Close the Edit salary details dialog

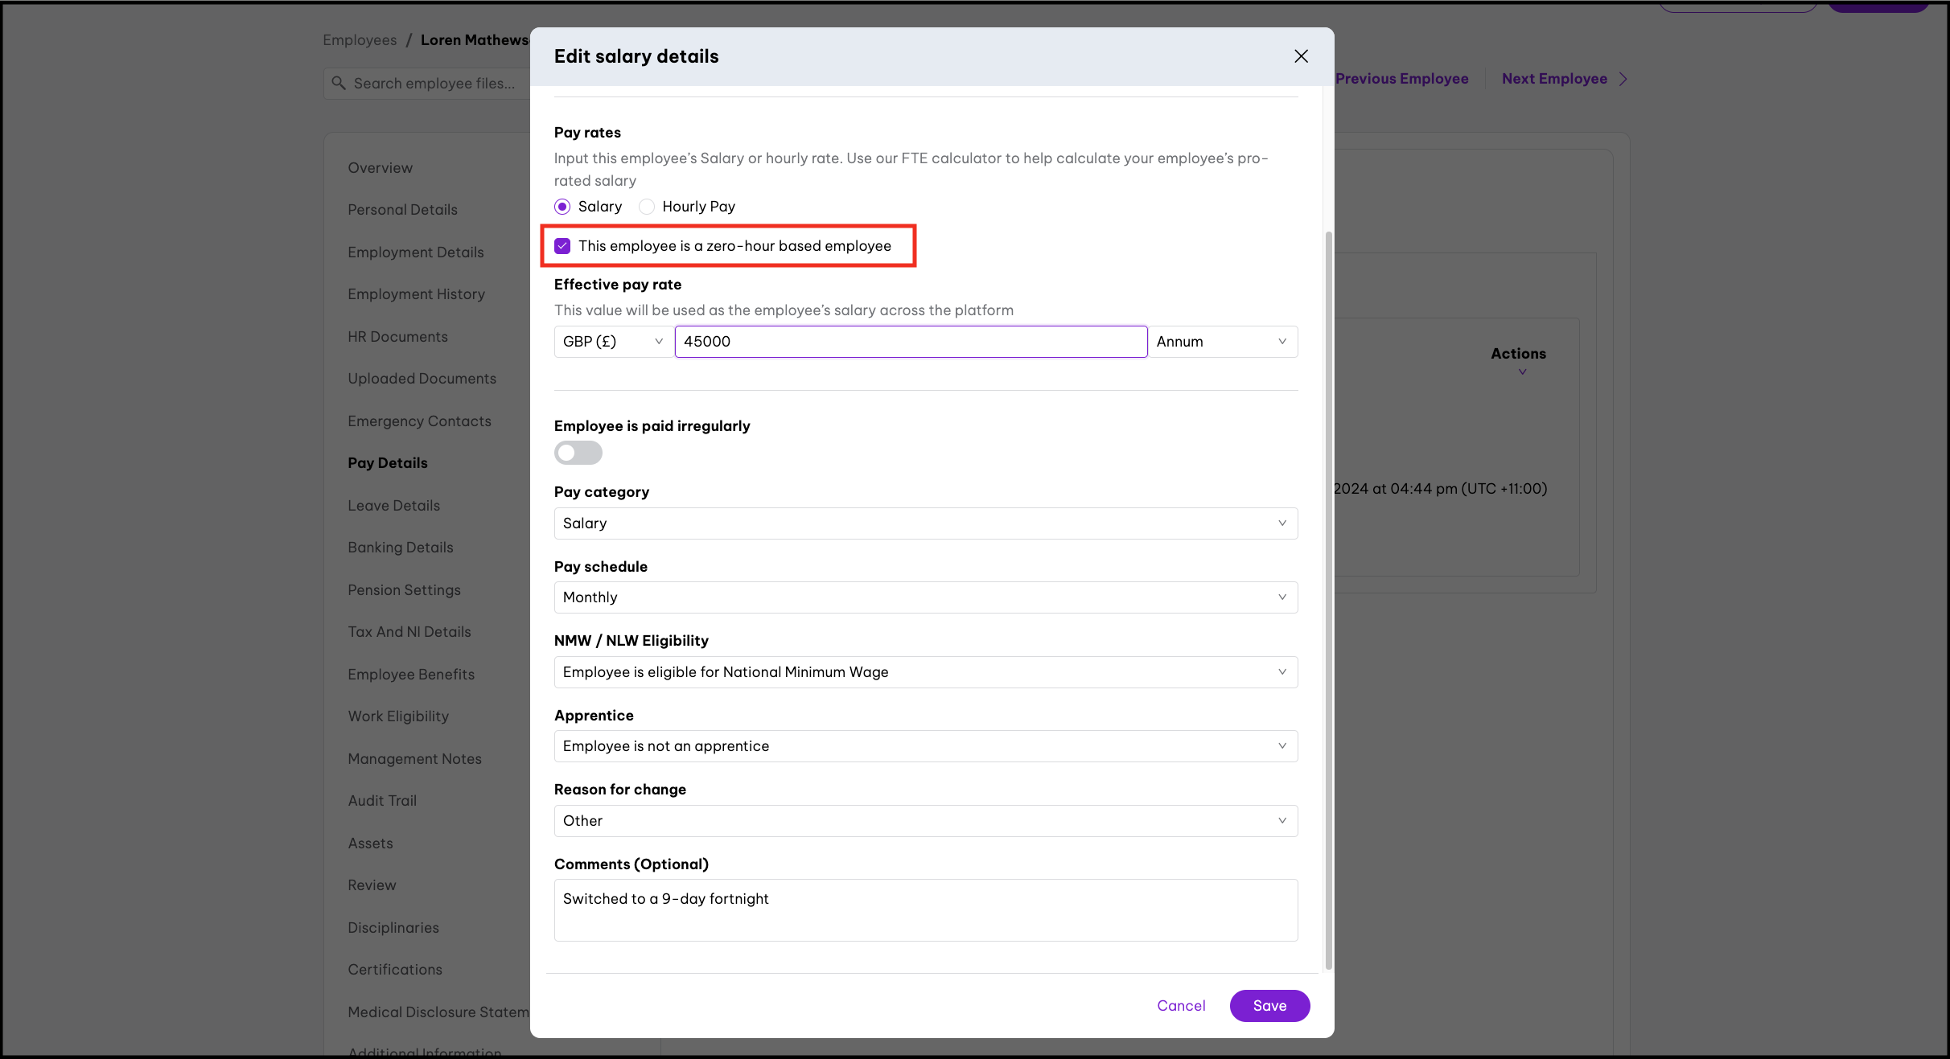[1301, 56]
